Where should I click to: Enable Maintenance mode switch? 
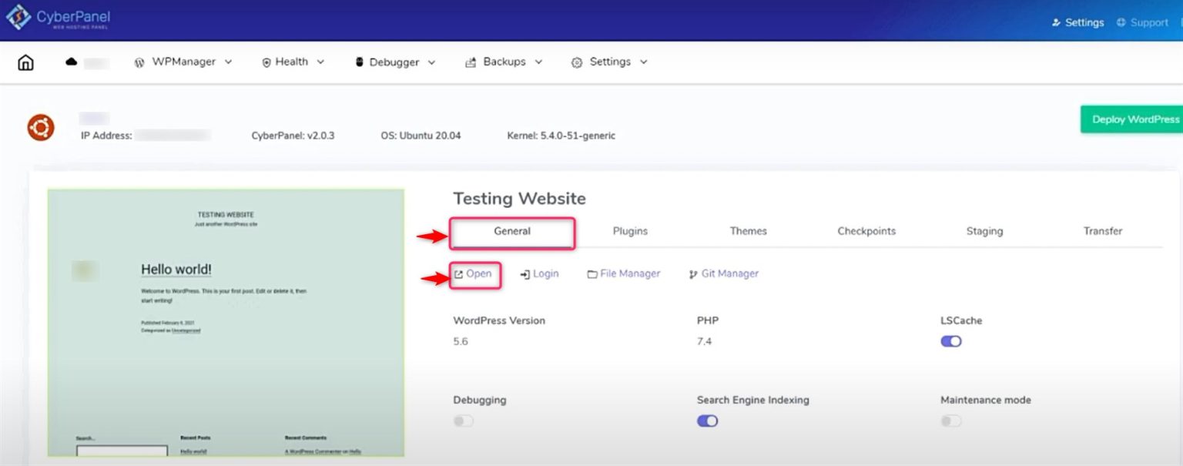point(951,421)
